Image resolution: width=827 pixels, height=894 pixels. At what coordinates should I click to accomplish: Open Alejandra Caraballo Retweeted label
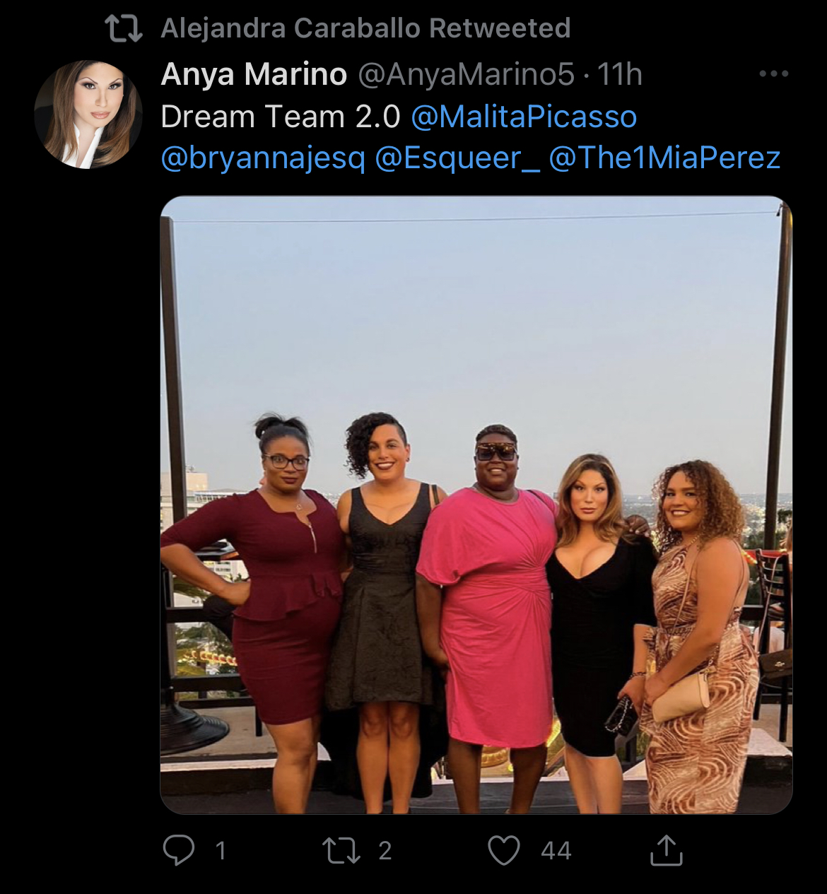pyautogui.click(x=365, y=28)
